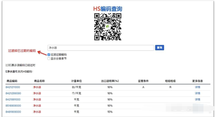
Task: Click the 净水器 search input field
Action: point(101,48)
